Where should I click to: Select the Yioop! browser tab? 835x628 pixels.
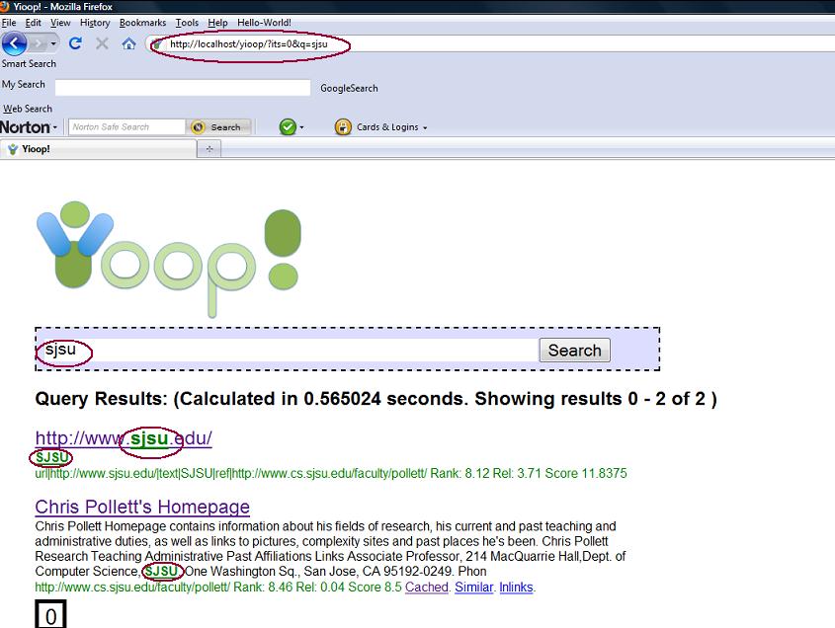(x=99, y=149)
